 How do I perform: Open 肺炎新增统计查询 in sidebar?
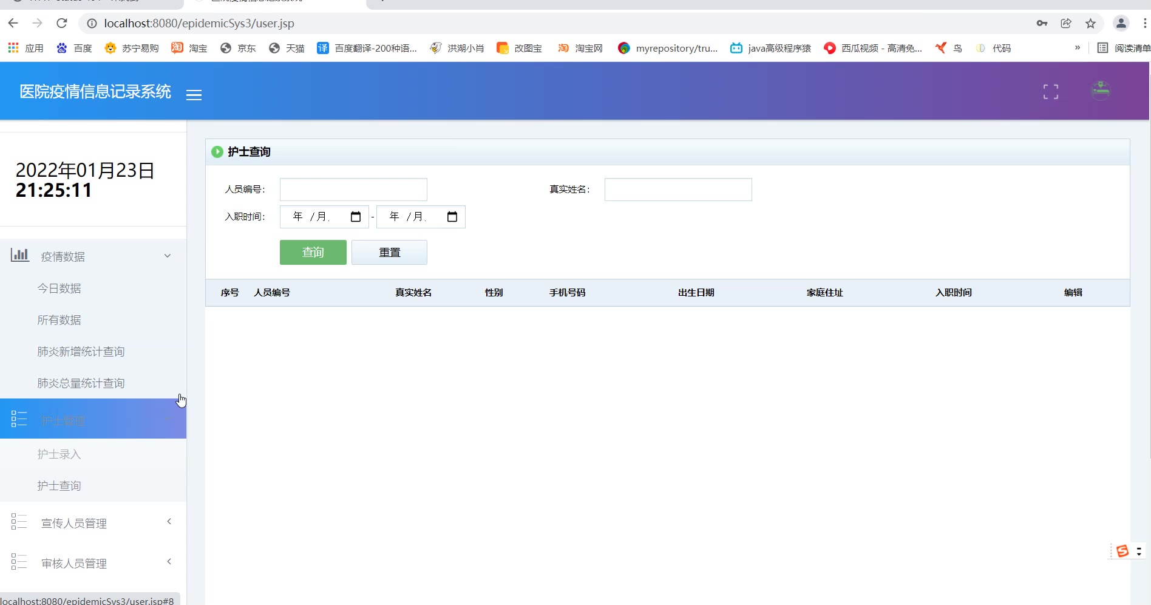pyautogui.click(x=81, y=352)
